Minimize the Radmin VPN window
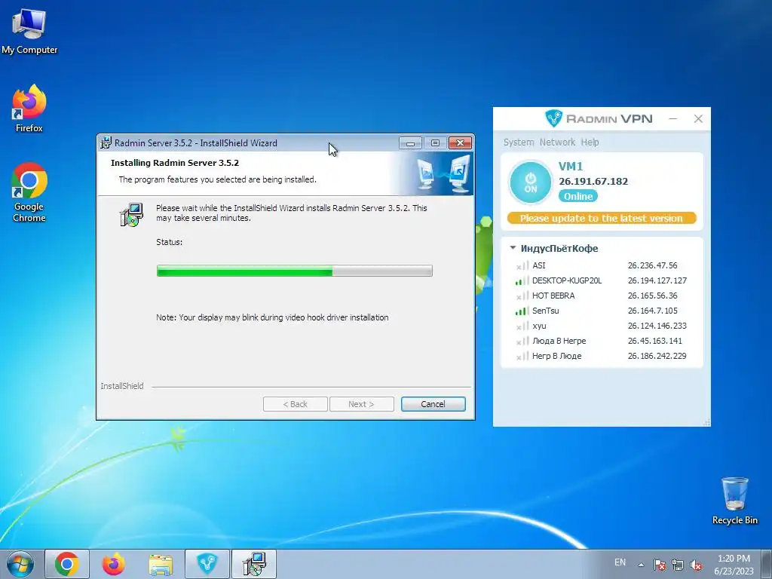The image size is (772, 579). 672,118
